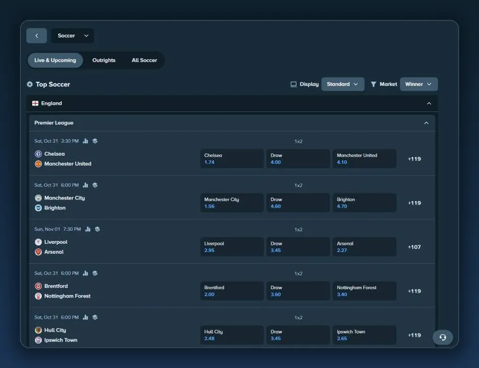Open Nottingham Forest name in match list
Viewport: 479px width, 368px height.
pyautogui.click(x=67, y=296)
